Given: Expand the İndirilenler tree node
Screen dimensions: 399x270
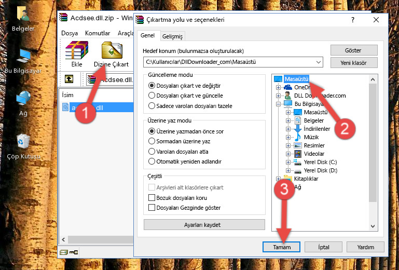Looking at the screenshot, I should [x=288, y=129].
